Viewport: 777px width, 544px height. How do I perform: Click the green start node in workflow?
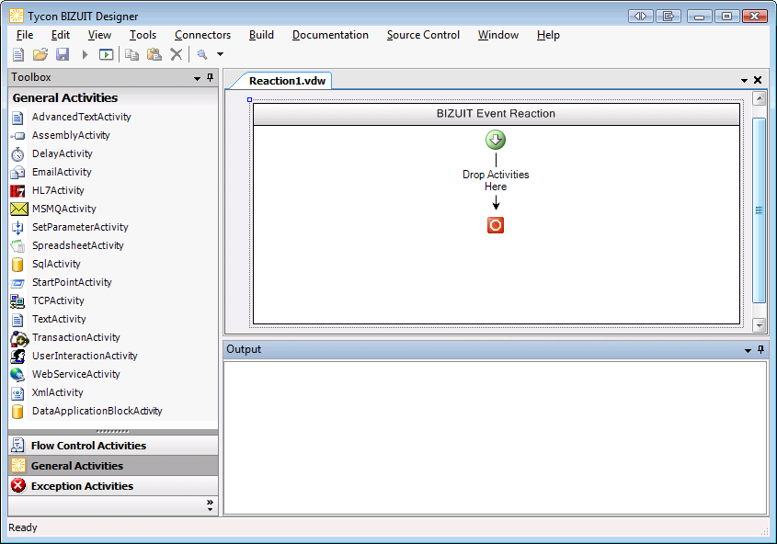tap(496, 140)
